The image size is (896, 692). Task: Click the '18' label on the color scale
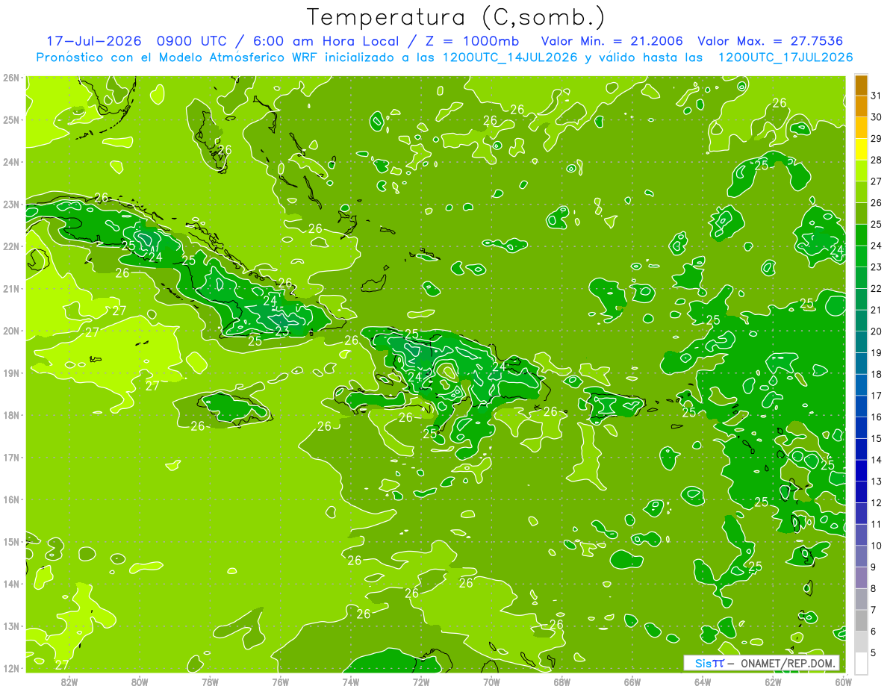876,374
